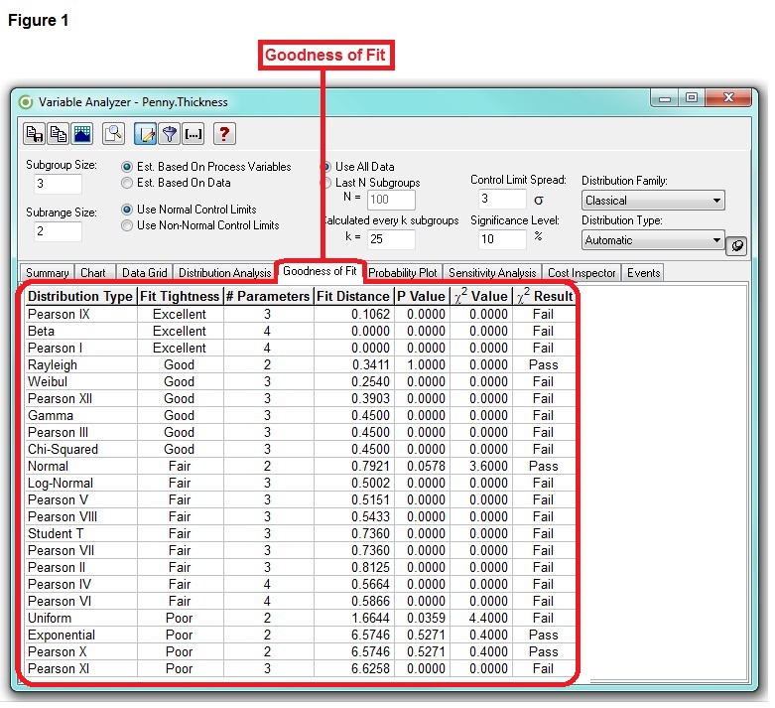Sort by Distribution Type column header
This screenshot has height=708, width=775.
80,296
